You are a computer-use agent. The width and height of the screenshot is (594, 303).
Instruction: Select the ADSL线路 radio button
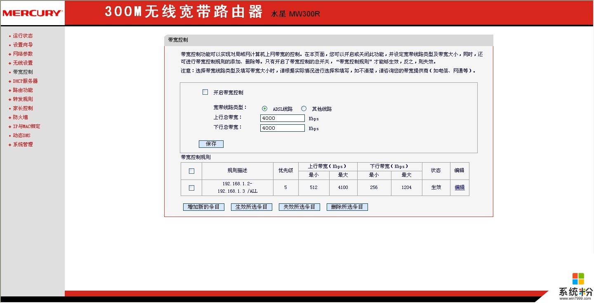pyautogui.click(x=264, y=109)
